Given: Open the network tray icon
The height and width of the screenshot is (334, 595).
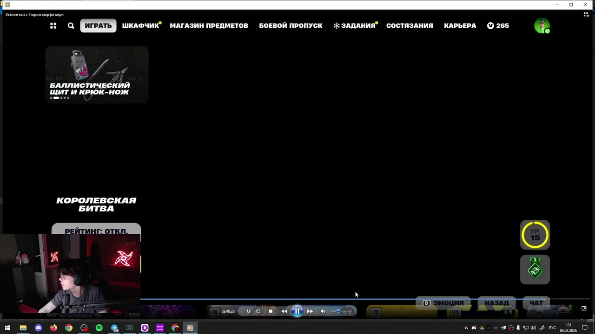Looking at the screenshot, I should (526, 328).
